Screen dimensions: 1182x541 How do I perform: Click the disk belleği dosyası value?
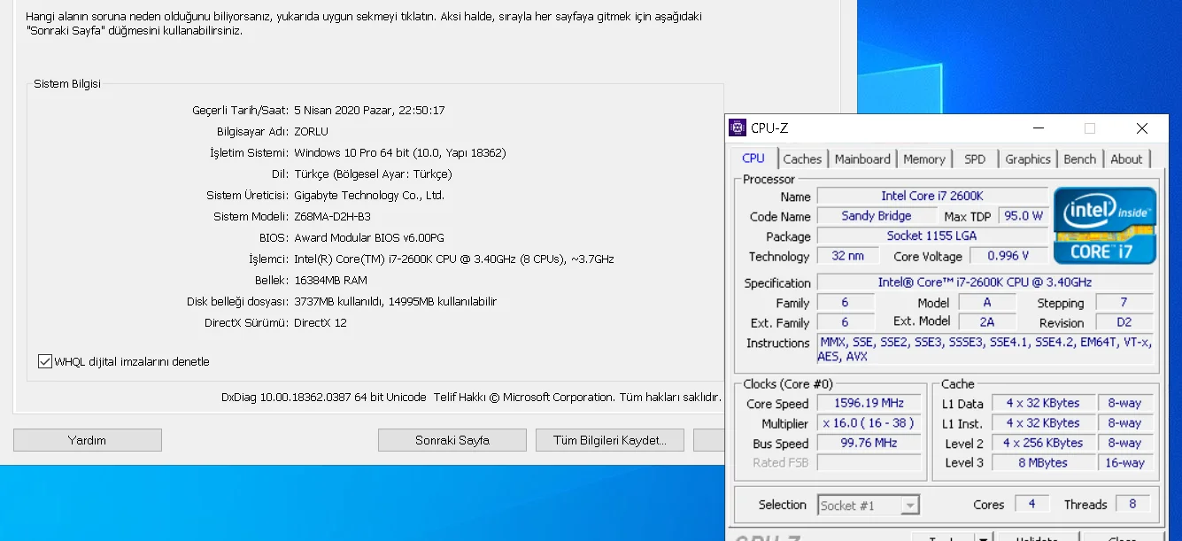click(x=395, y=302)
